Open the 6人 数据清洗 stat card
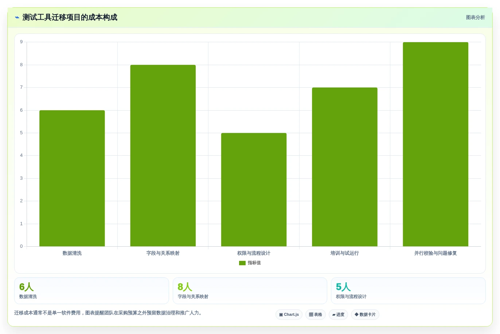Viewport: 500px width, 334px height. pos(91,291)
